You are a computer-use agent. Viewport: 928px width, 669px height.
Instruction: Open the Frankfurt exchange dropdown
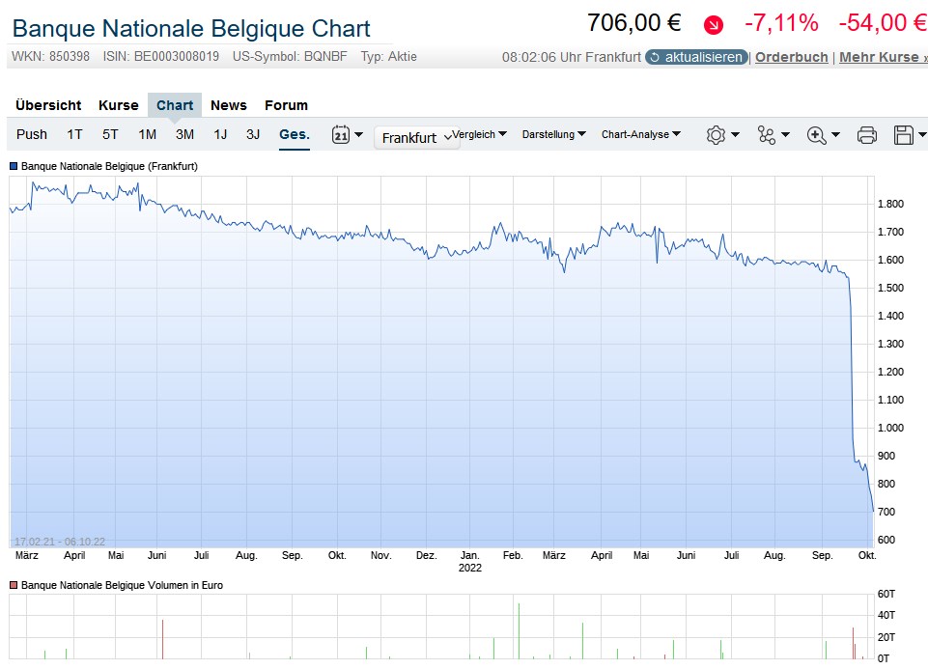[x=415, y=138]
